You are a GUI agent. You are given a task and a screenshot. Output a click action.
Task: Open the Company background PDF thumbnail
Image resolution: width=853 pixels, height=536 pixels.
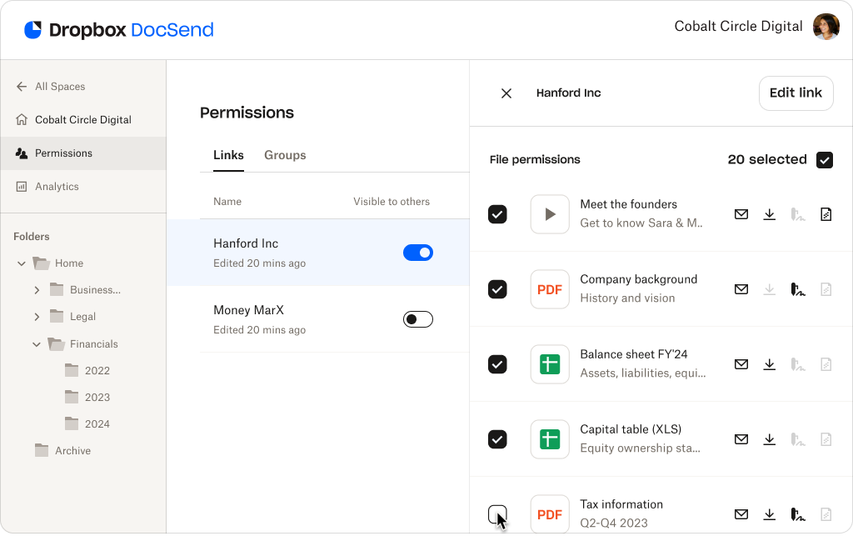[x=550, y=289]
